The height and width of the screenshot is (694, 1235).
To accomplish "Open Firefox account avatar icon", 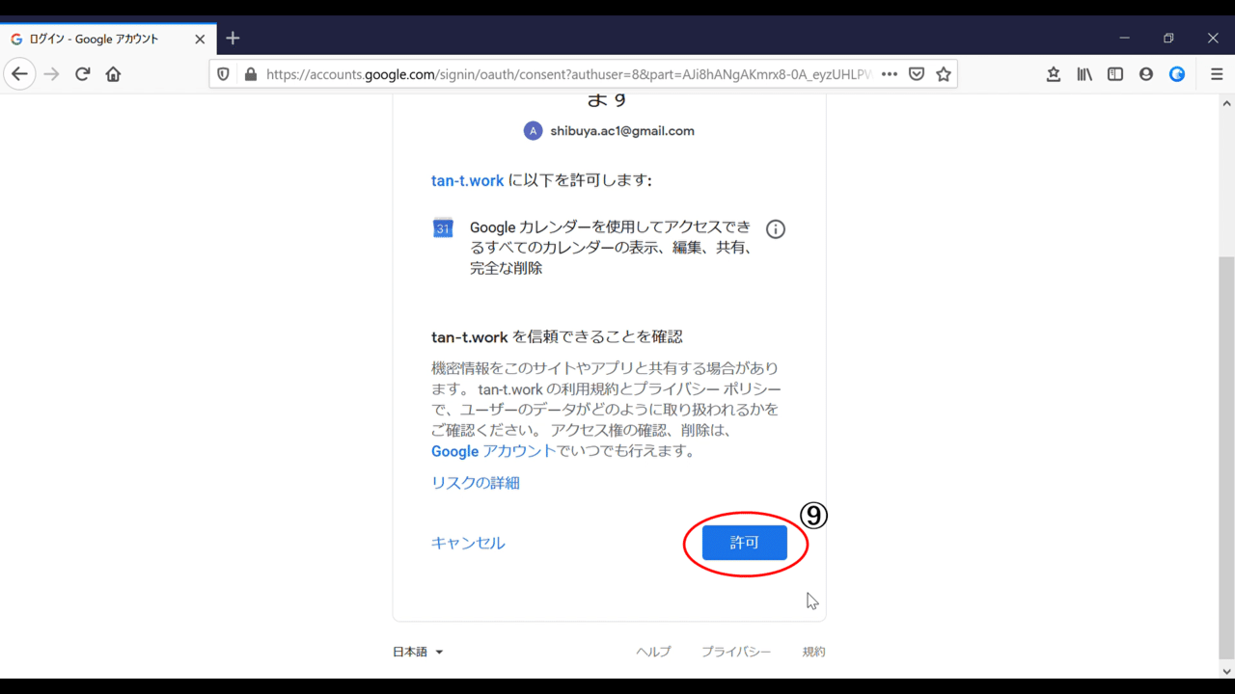I will pyautogui.click(x=1146, y=74).
